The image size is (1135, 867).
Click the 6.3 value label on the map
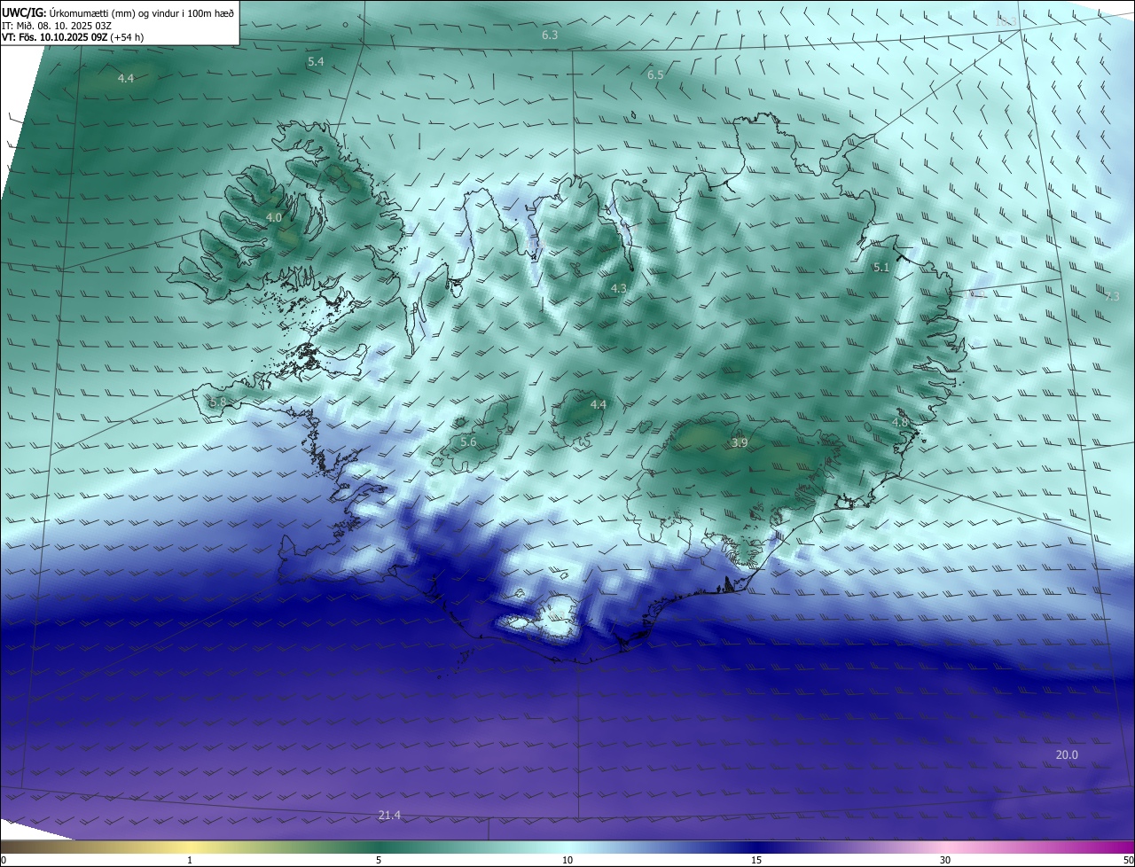coord(550,35)
